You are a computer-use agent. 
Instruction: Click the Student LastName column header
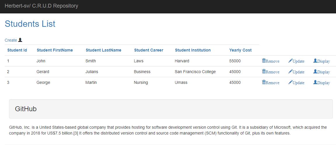(x=104, y=50)
